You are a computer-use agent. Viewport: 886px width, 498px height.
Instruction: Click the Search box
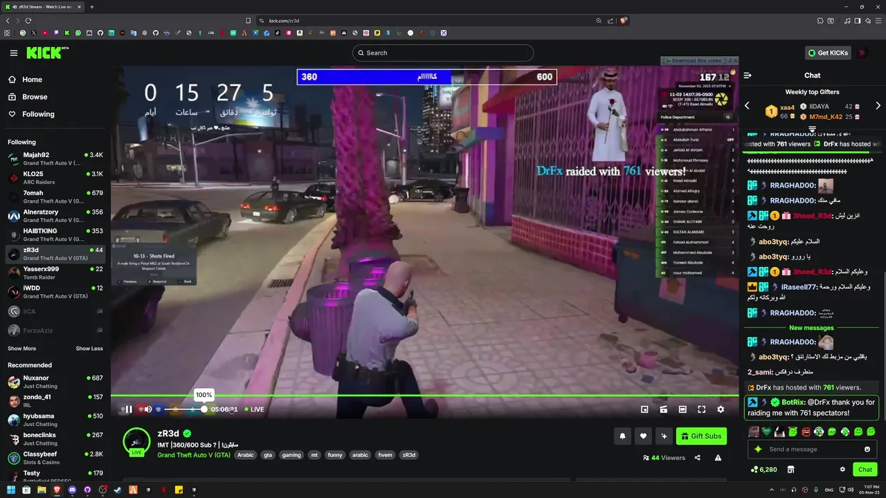coord(443,53)
